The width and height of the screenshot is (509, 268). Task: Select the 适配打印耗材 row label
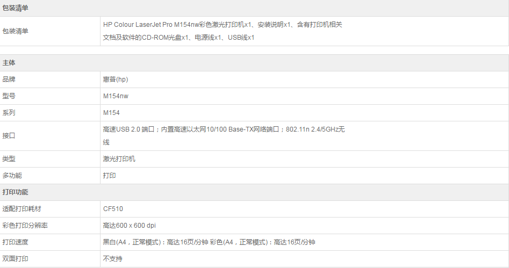point(21,208)
